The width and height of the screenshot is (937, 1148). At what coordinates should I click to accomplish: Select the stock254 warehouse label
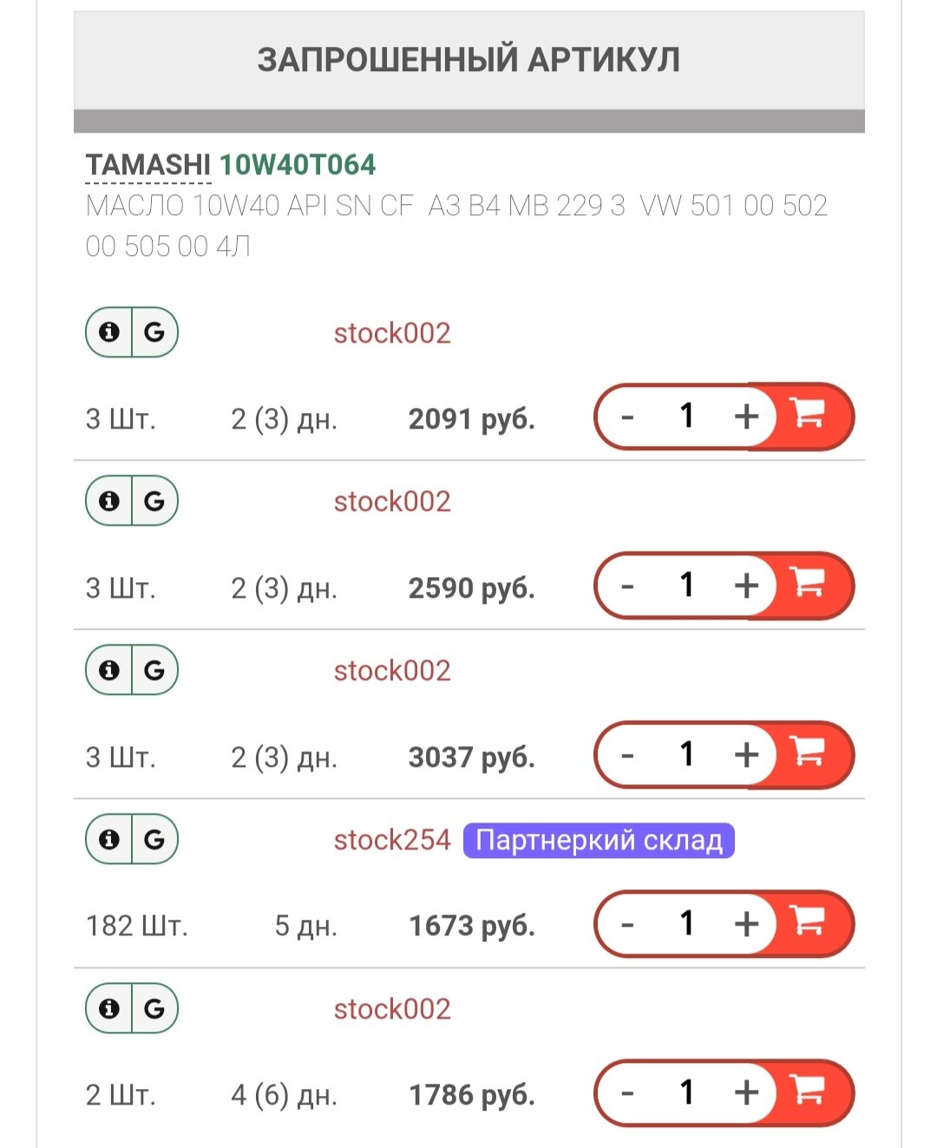pos(392,840)
